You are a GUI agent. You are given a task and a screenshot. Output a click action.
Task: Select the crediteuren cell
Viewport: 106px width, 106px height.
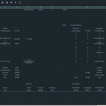click(x=100, y=52)
